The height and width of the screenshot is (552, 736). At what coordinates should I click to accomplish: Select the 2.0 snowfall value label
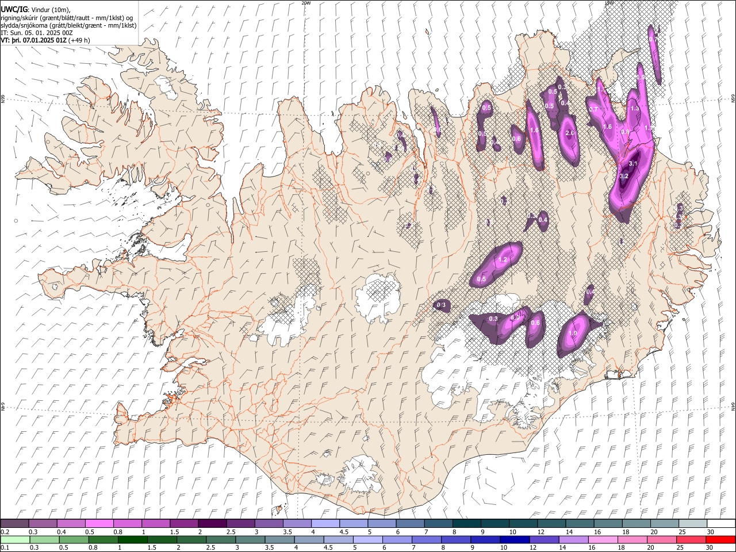[x=570, y=133]
